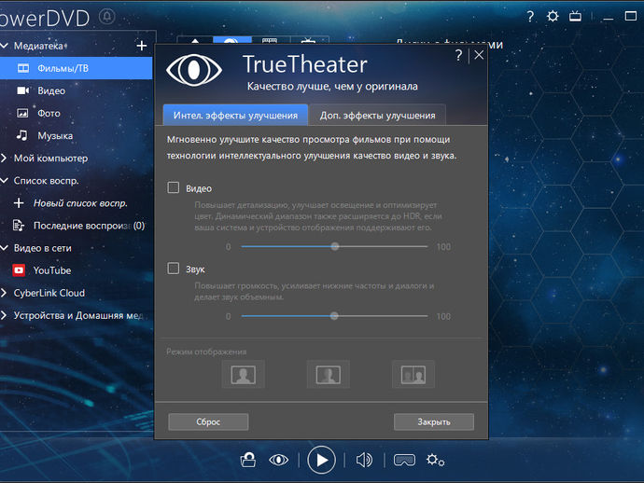Screen dimensions: 644x483
Task: Open PowerDVD help question mark icon
Action: coord(530,17)
